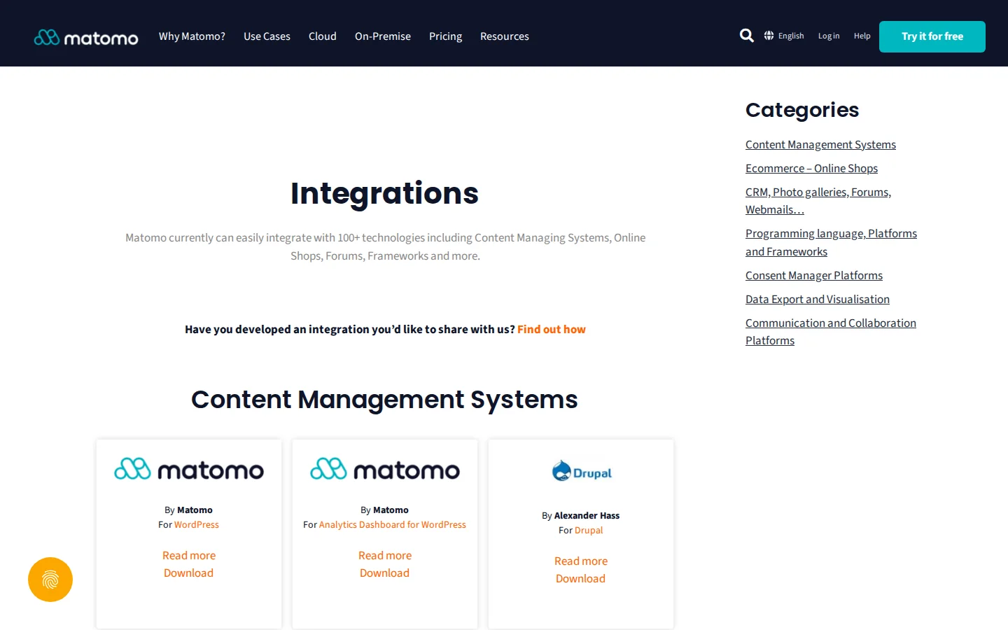Viewport: 1008px width, 630px height.
Task: Click the Matomo logo on Analytics Dashboard card
Action: (x=385, y=469)
